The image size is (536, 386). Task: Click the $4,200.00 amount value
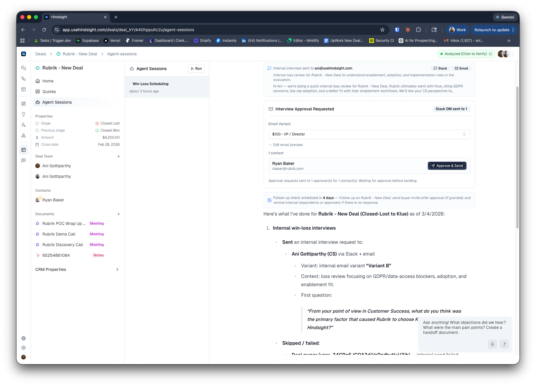[111, 137]
